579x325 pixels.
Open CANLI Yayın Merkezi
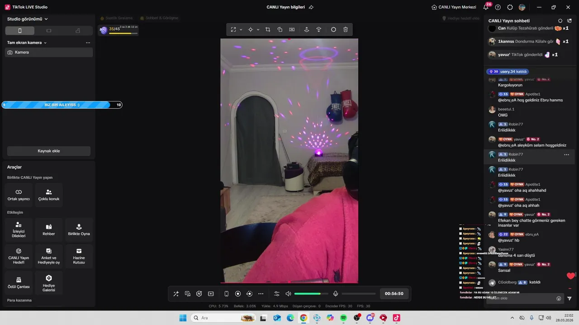[454, 7]
